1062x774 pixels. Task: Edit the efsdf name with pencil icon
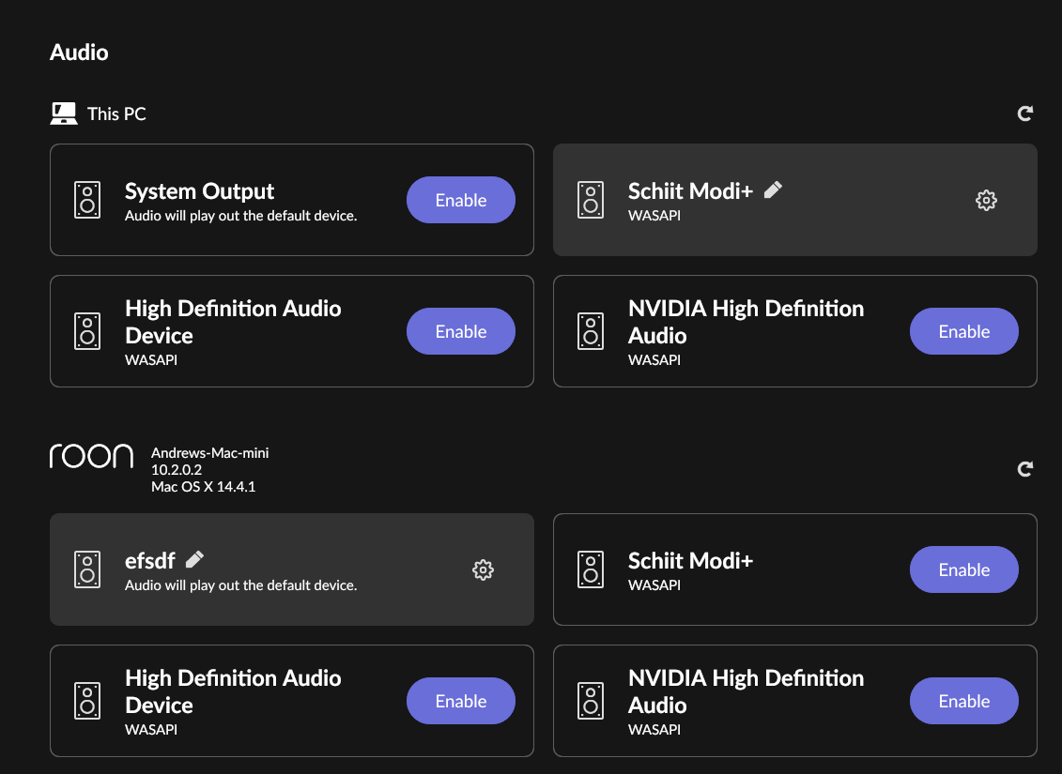(x=194, y=559)
